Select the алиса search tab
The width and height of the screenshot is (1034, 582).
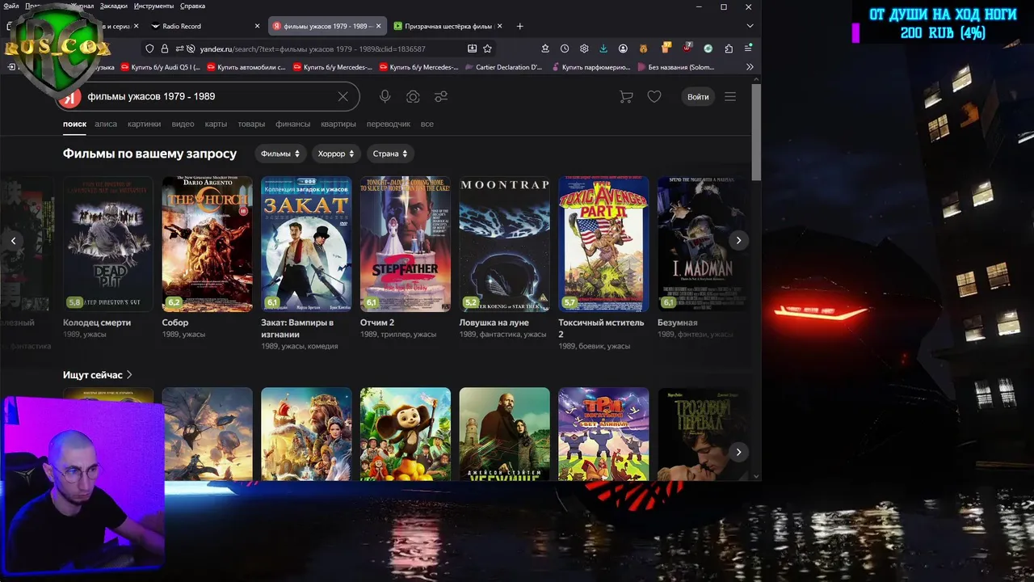point(106,124)
